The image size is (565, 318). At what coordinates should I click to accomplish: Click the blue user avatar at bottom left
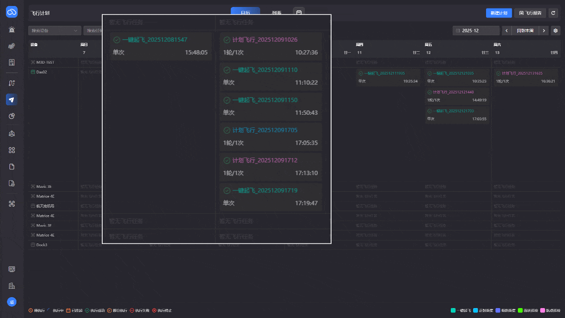point(11,302)
